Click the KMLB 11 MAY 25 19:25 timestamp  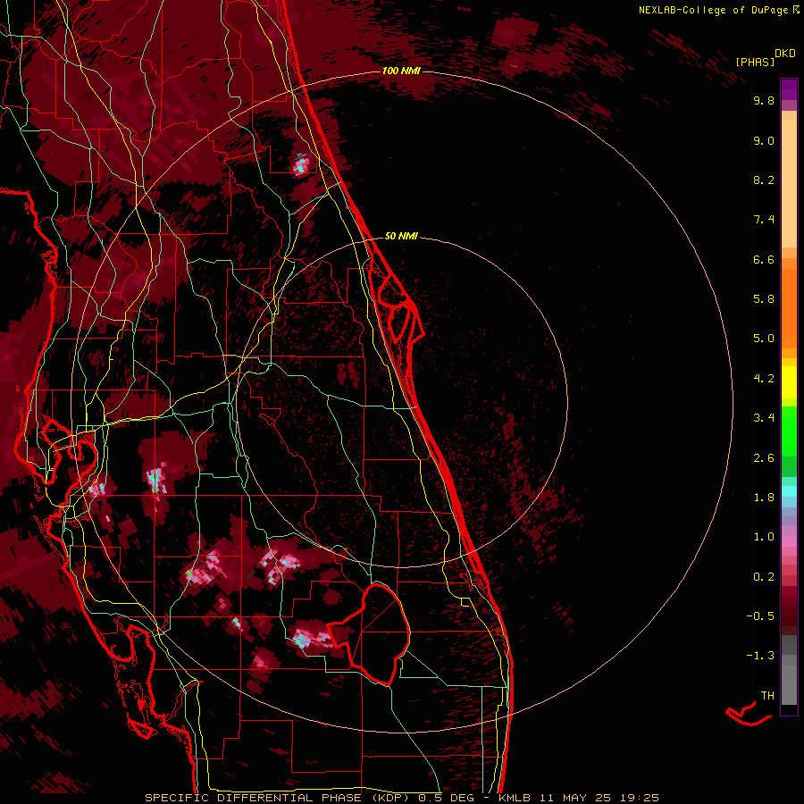click(x=579, y=798)
